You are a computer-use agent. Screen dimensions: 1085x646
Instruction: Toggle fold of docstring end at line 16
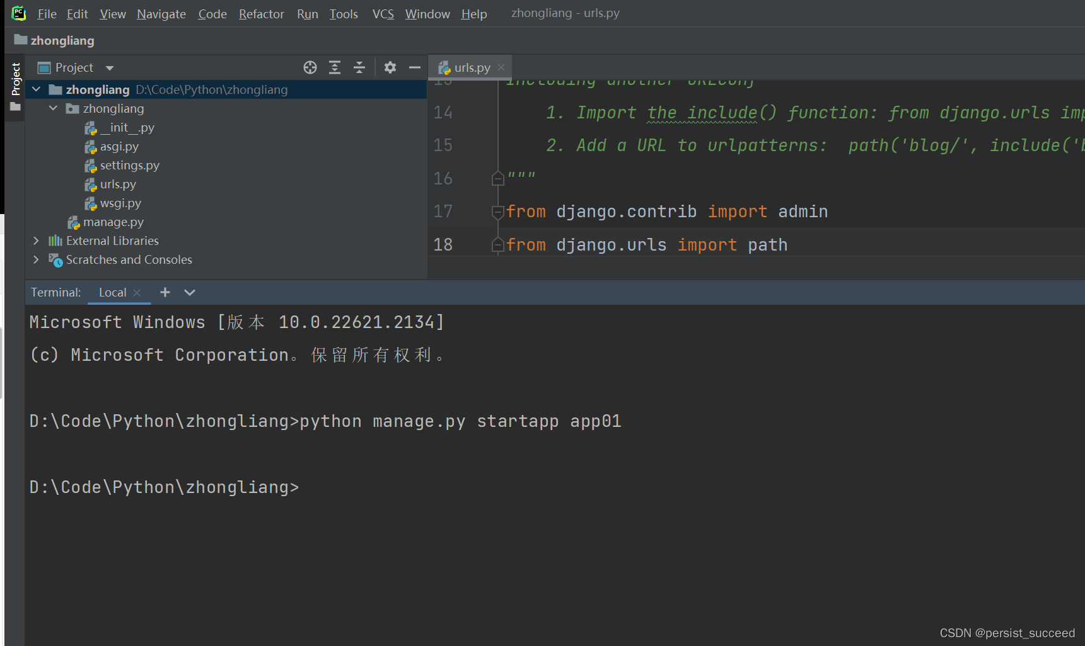coord(498,179)
